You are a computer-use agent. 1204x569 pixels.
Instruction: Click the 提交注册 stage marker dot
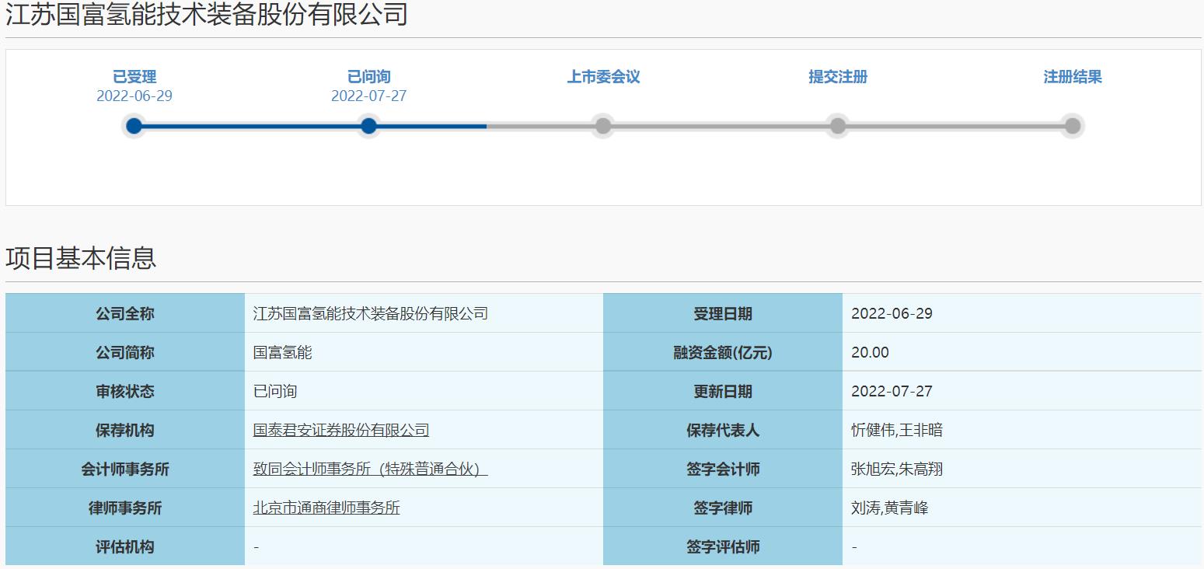point(837,125)
